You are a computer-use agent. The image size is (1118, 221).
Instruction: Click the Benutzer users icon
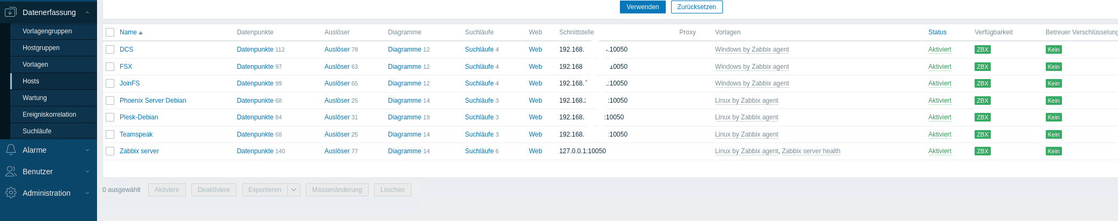pyautogui.click(x=10, y=172)
